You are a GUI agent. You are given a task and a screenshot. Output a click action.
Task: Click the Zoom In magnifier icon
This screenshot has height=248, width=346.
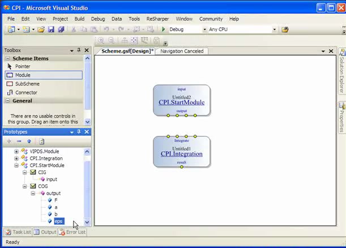click(x=101, y=40)
